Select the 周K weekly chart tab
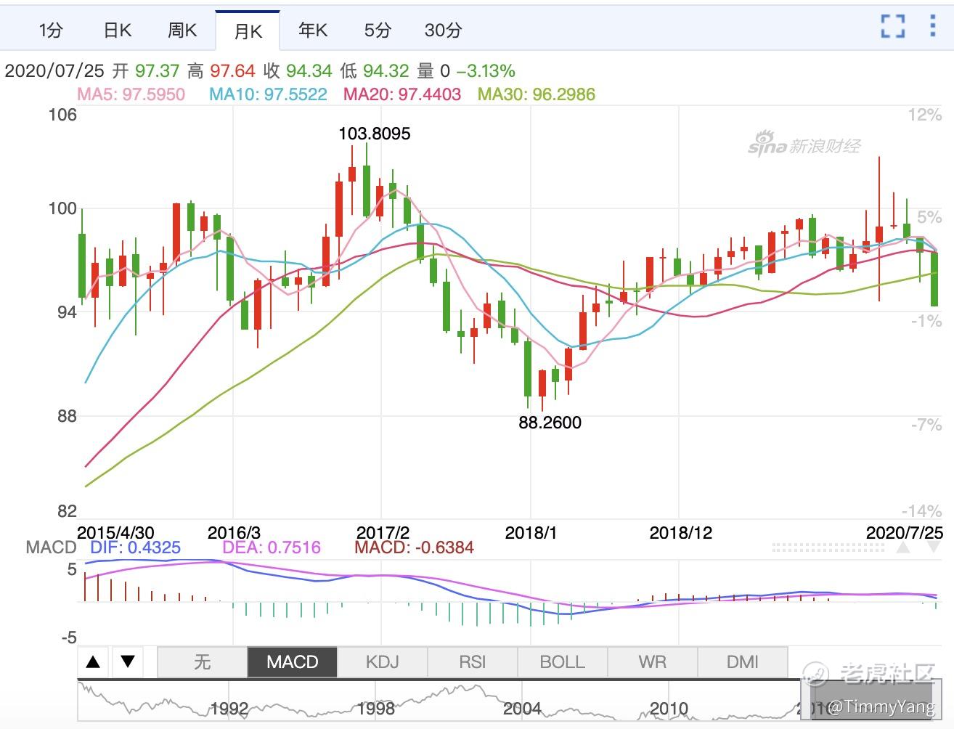954x729 pixels. pyautogui.click(x=182, y=30)
